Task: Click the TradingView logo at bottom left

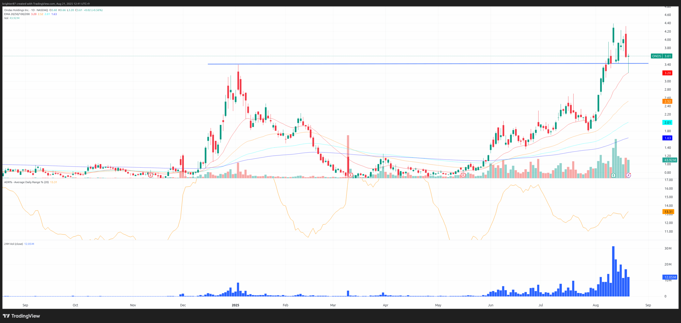Action: 21,316
